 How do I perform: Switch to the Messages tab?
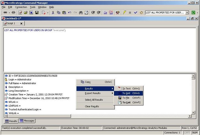[27, 121]
